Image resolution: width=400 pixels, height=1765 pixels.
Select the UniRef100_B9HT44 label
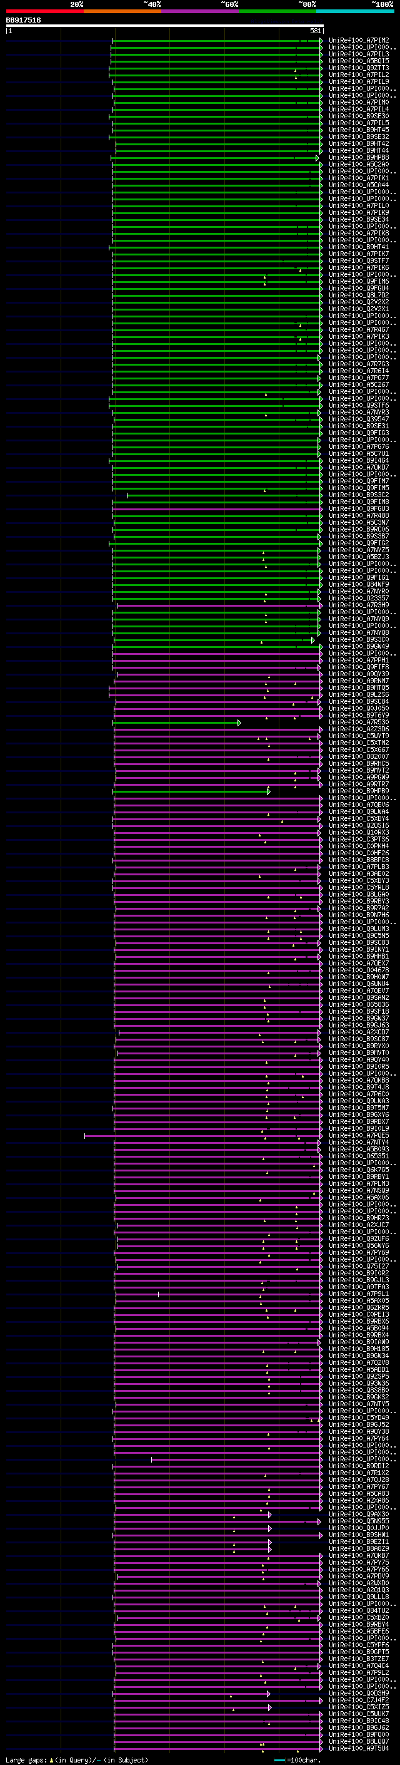[x=359, y=151]
